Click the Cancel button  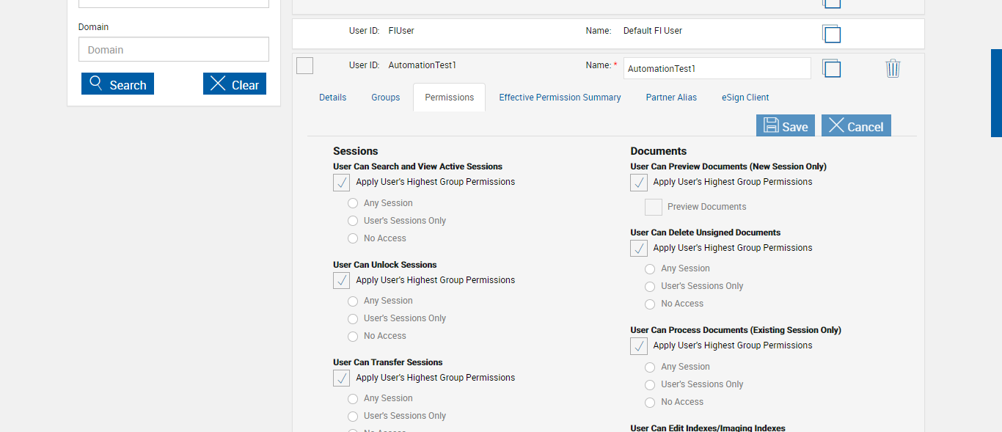[x=856, y=126]
